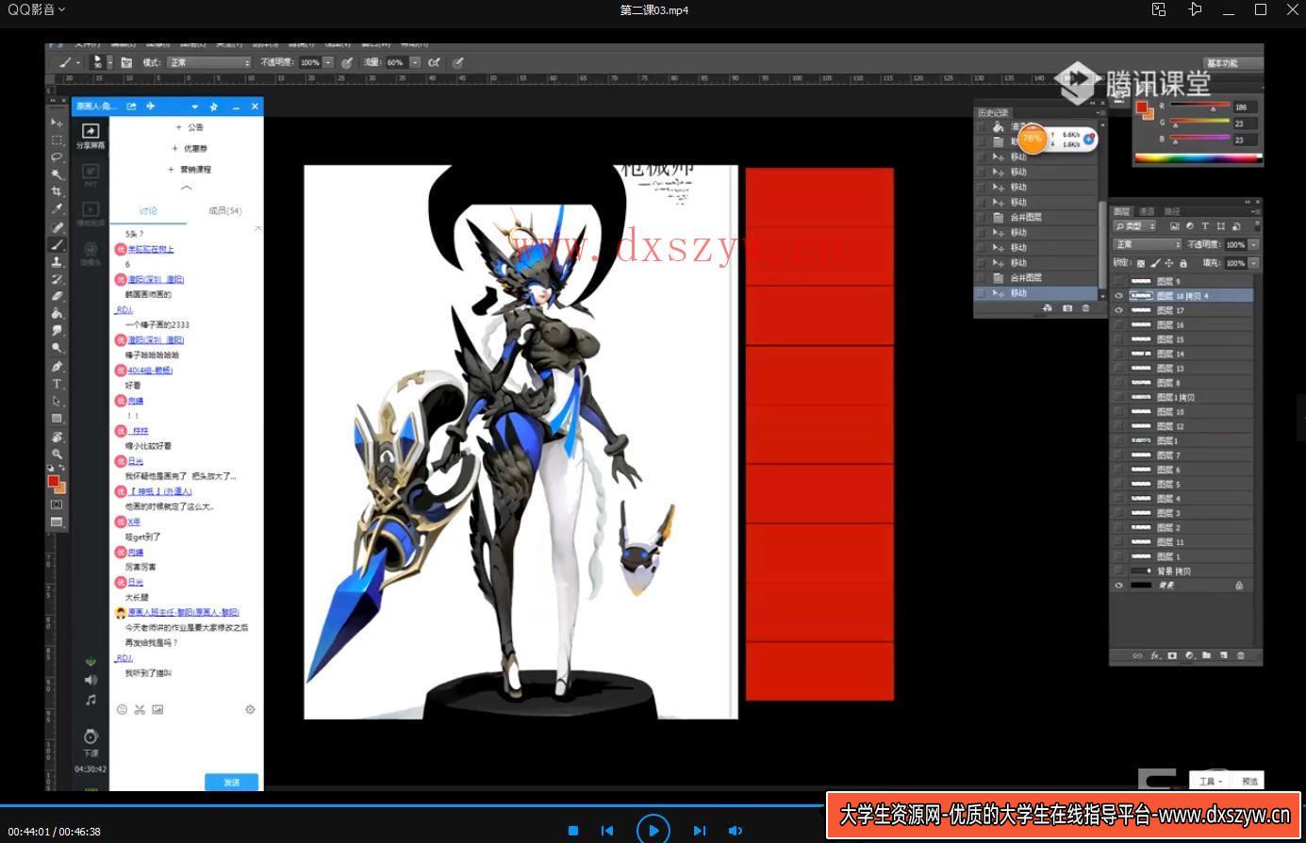Open the 历史记录 history tab
The image size is (1306, 843).
click(993, 112)
